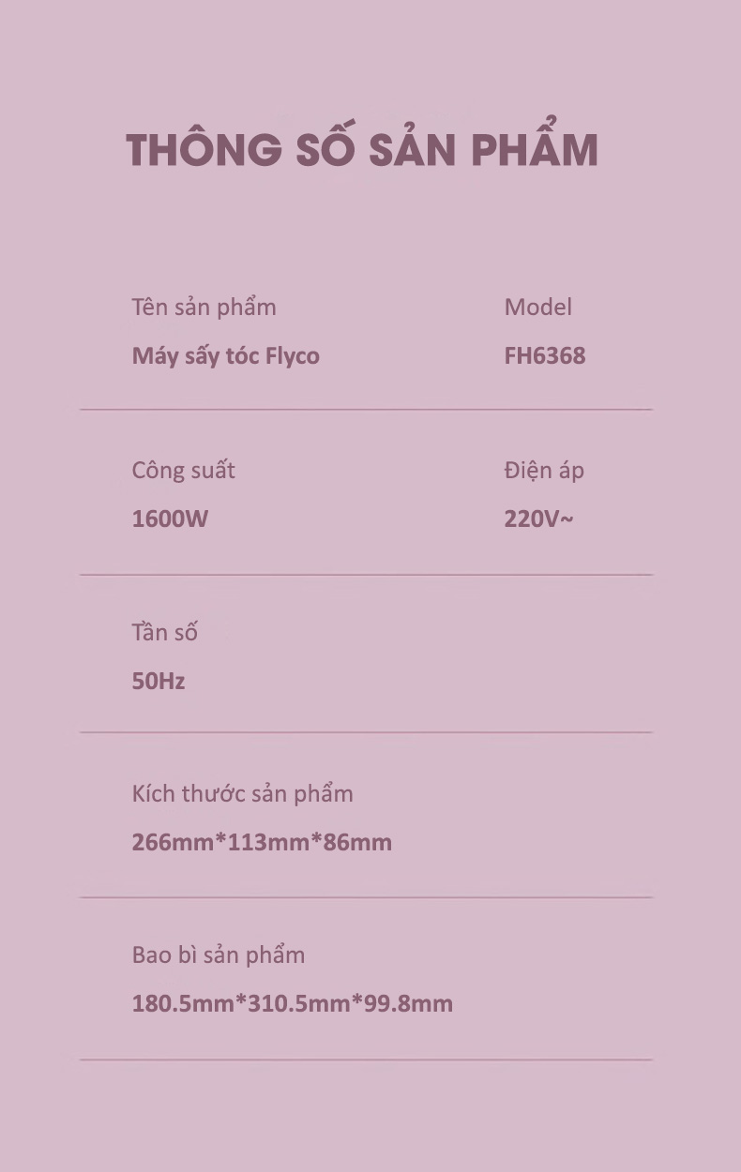741x1172 pixels.
Task: Click the 220V~ voltage value
Action: tap(538, 518)
